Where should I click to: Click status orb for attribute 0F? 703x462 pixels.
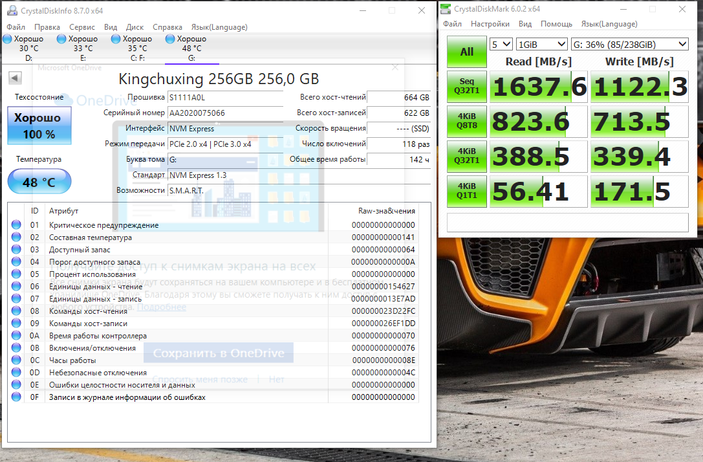tap(16, 397)
